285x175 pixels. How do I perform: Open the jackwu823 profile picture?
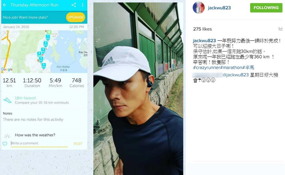click(199, 8)
